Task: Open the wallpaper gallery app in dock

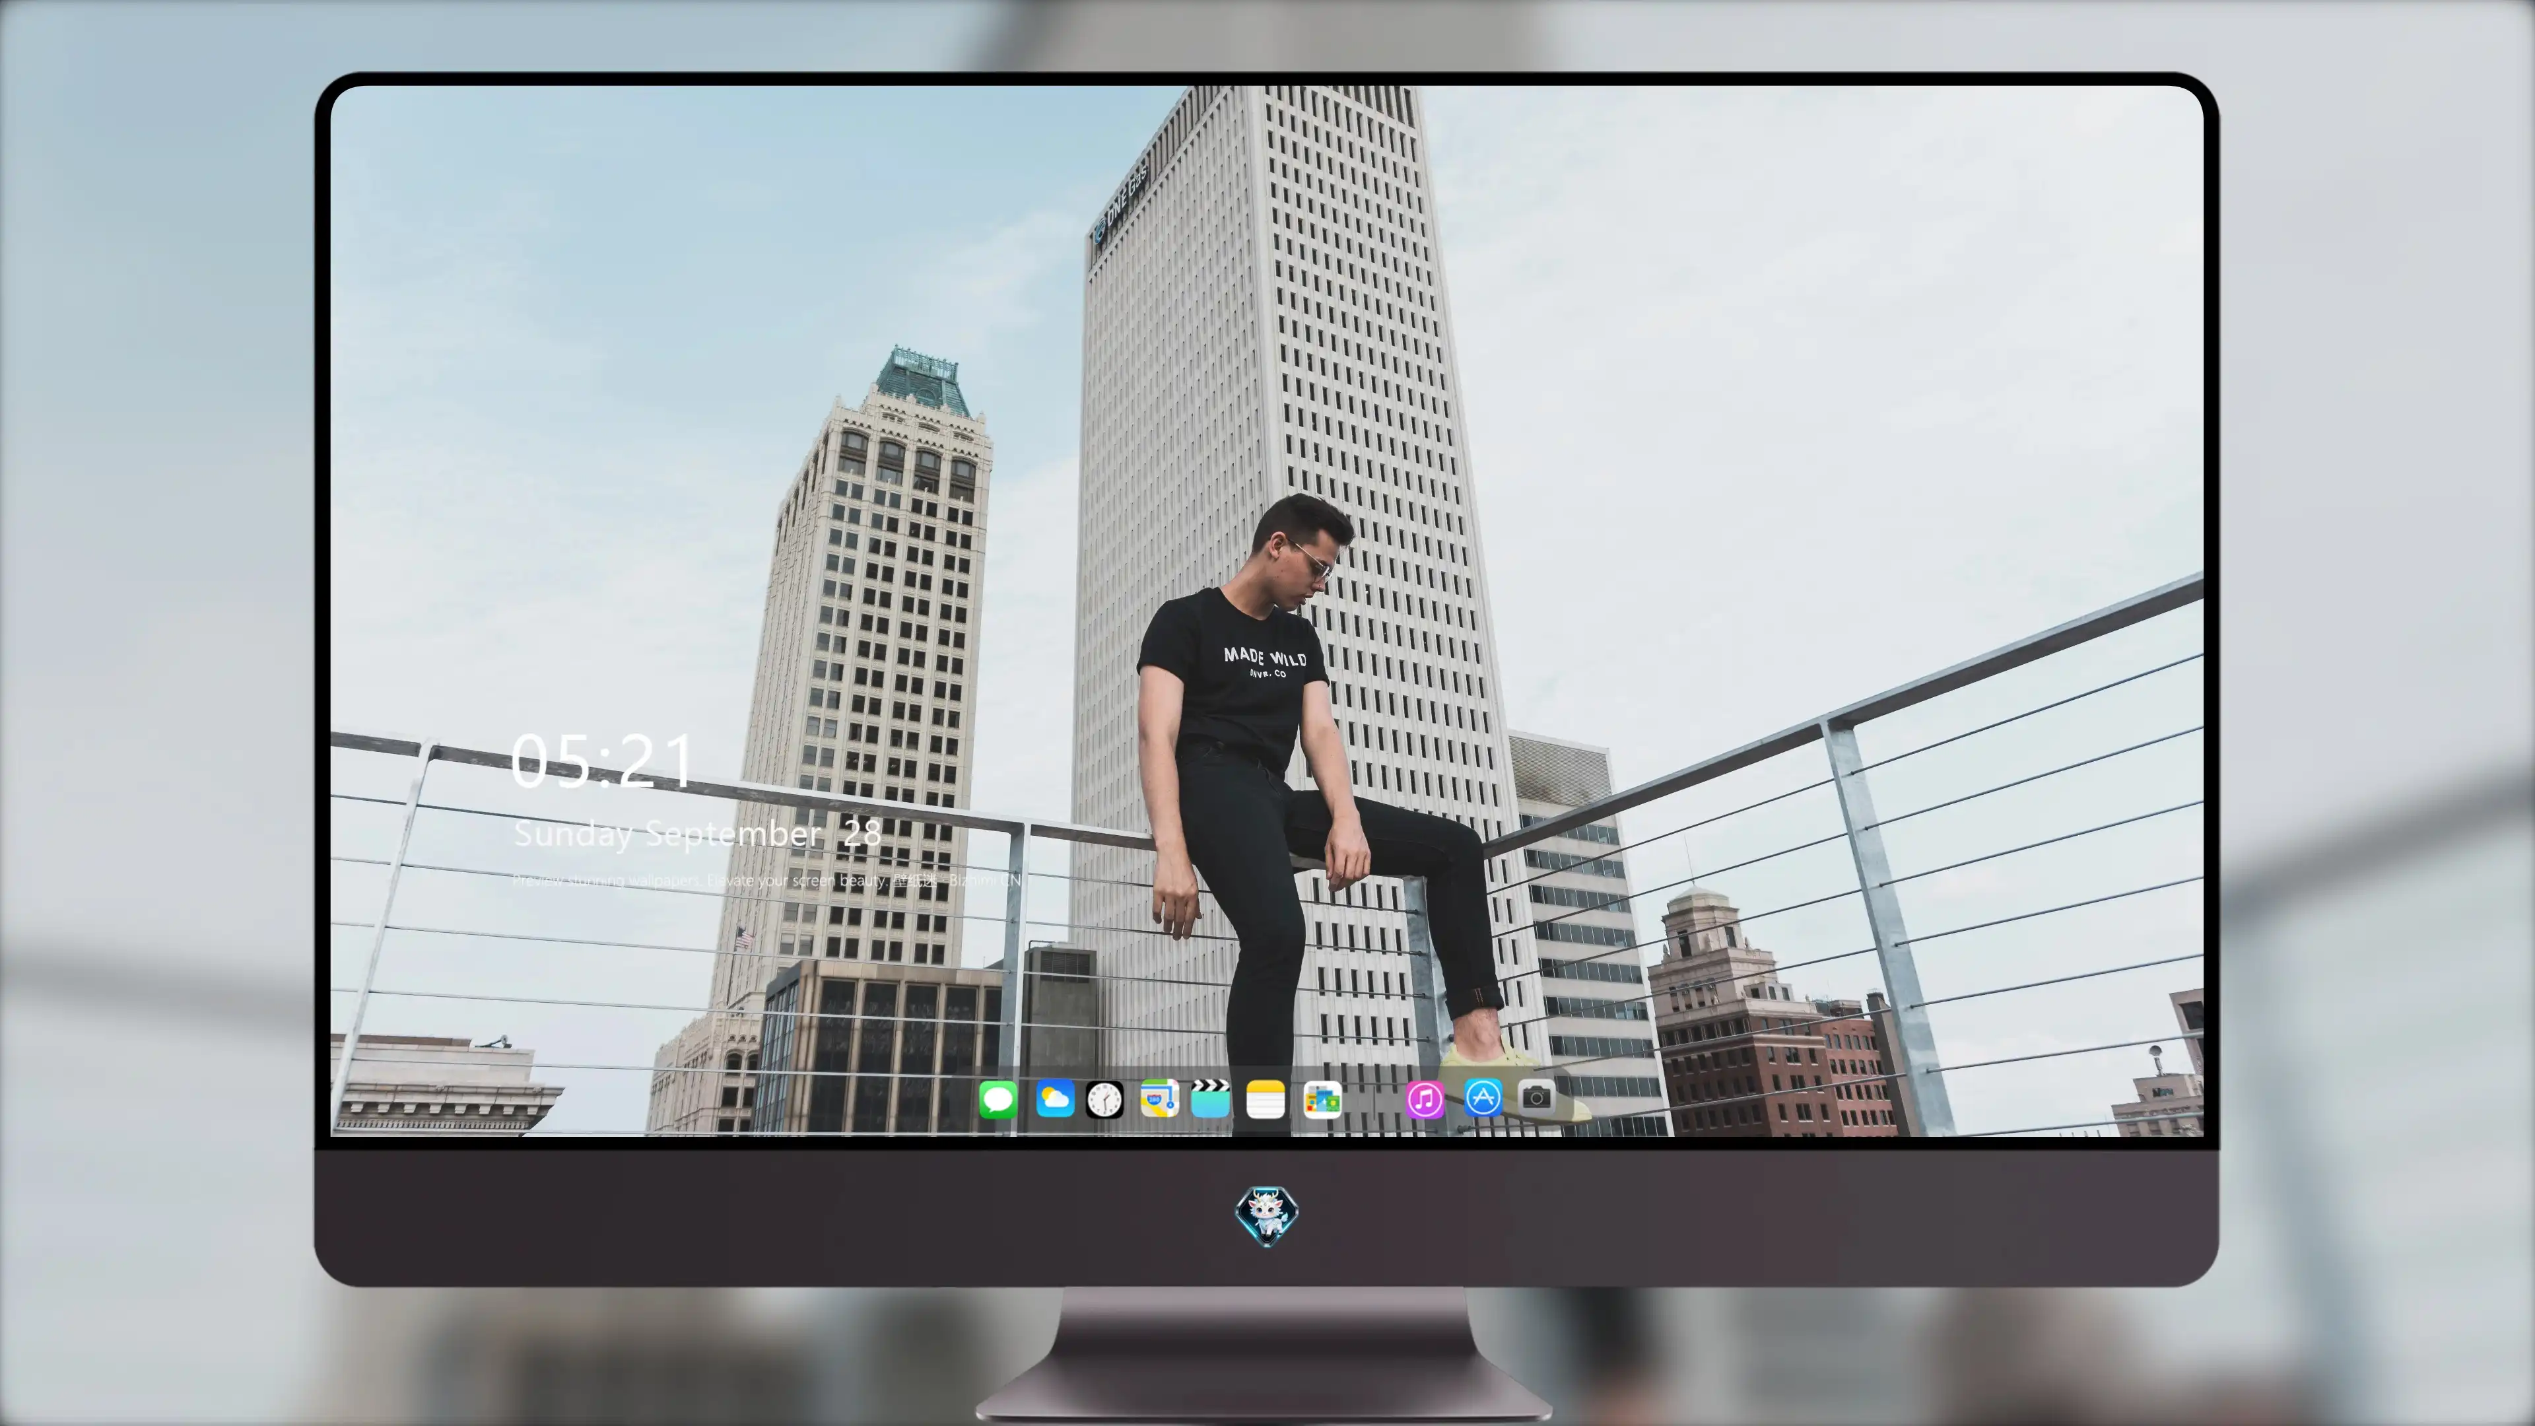Action: pyautogui.click(x=1322, y=1099)
